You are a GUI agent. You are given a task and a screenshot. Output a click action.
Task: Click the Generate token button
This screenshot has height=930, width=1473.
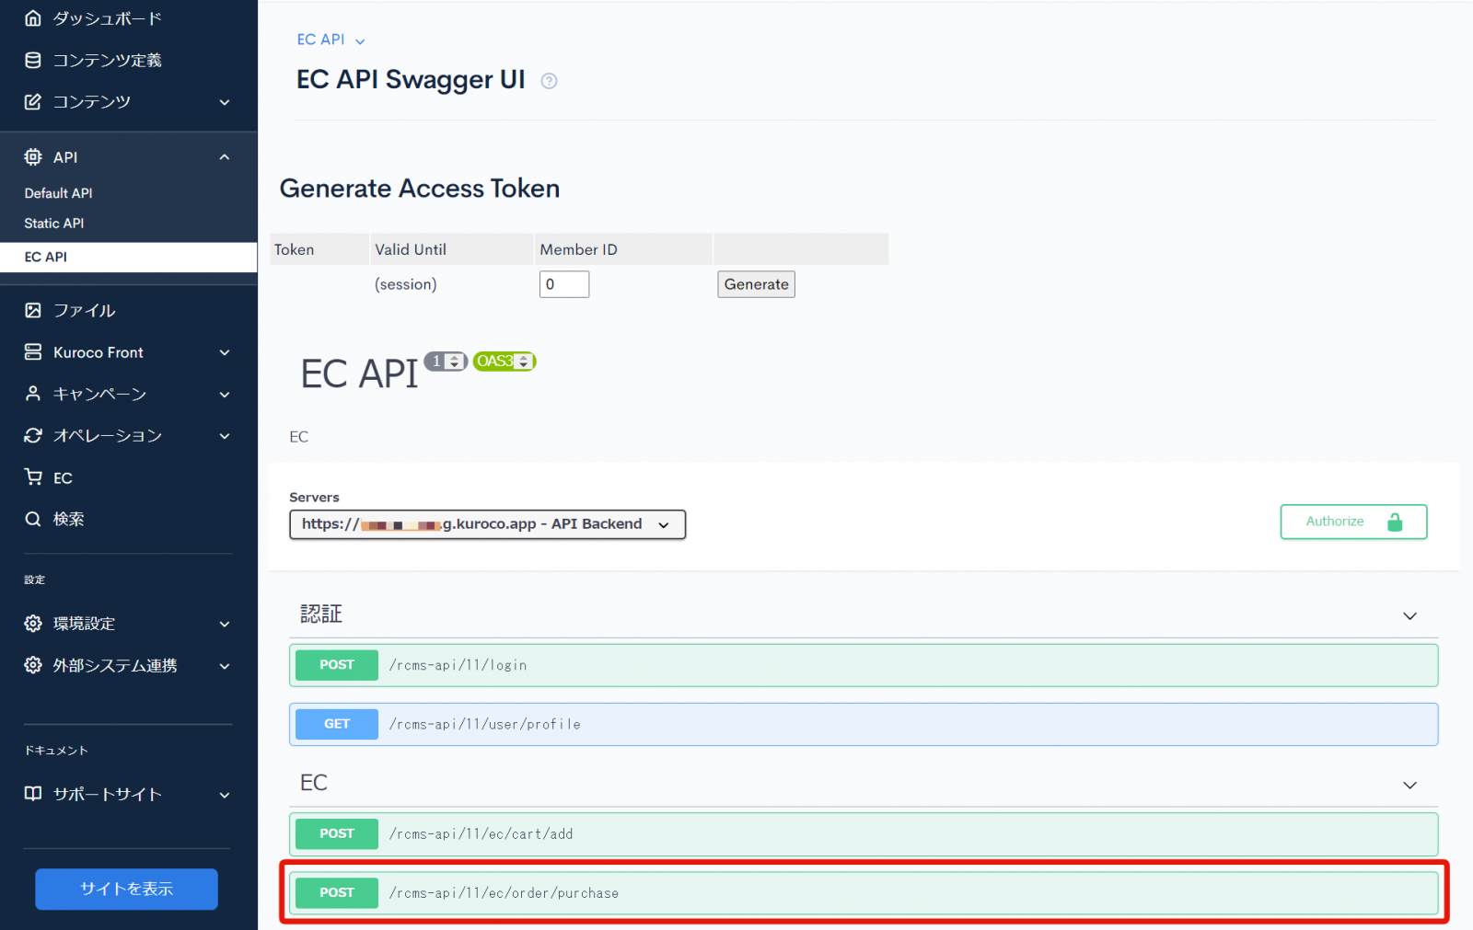756,284
